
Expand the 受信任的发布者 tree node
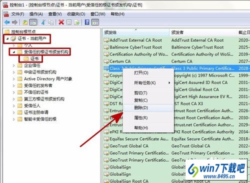point(14,85)
